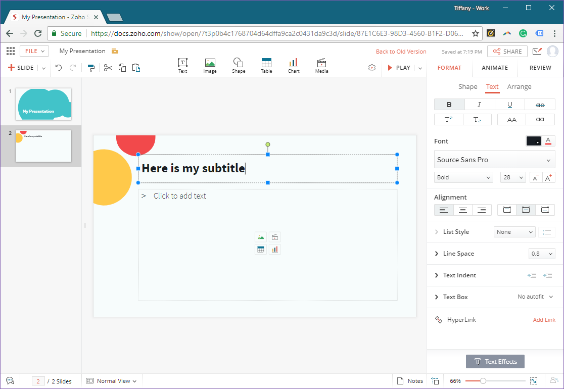The height and width of the screenshot is (389, 564).
Task: Insert a Chart from the toolbar
Action: click(294, 66)
